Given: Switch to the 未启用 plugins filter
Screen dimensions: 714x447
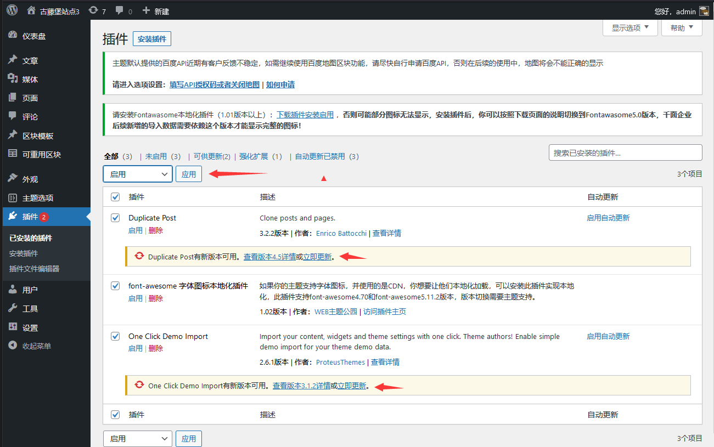Looking at the screenshot, I should (154, 156).
